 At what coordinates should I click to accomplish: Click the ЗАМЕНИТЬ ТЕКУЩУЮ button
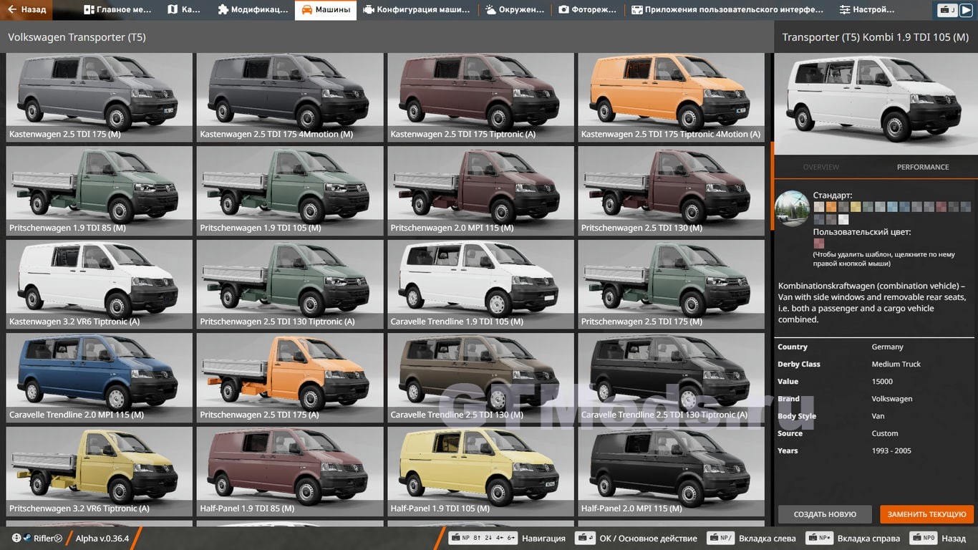[927, 514]
